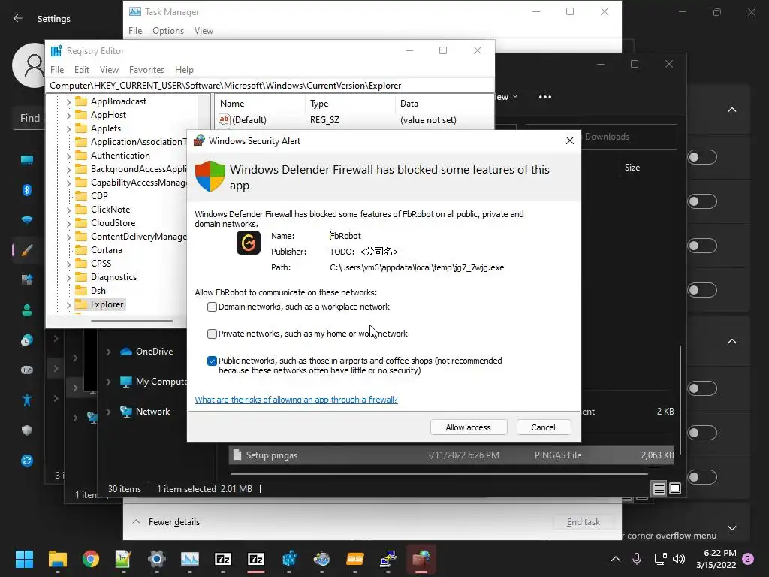Viewport: 769px width, 577px height.
Task: Open Accessibility icon in Settings sidebar
Action: pos(27,400)
